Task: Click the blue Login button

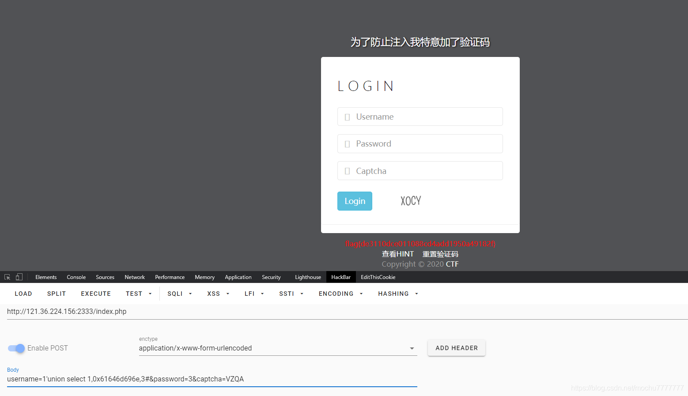Action: tap(355, 201)
